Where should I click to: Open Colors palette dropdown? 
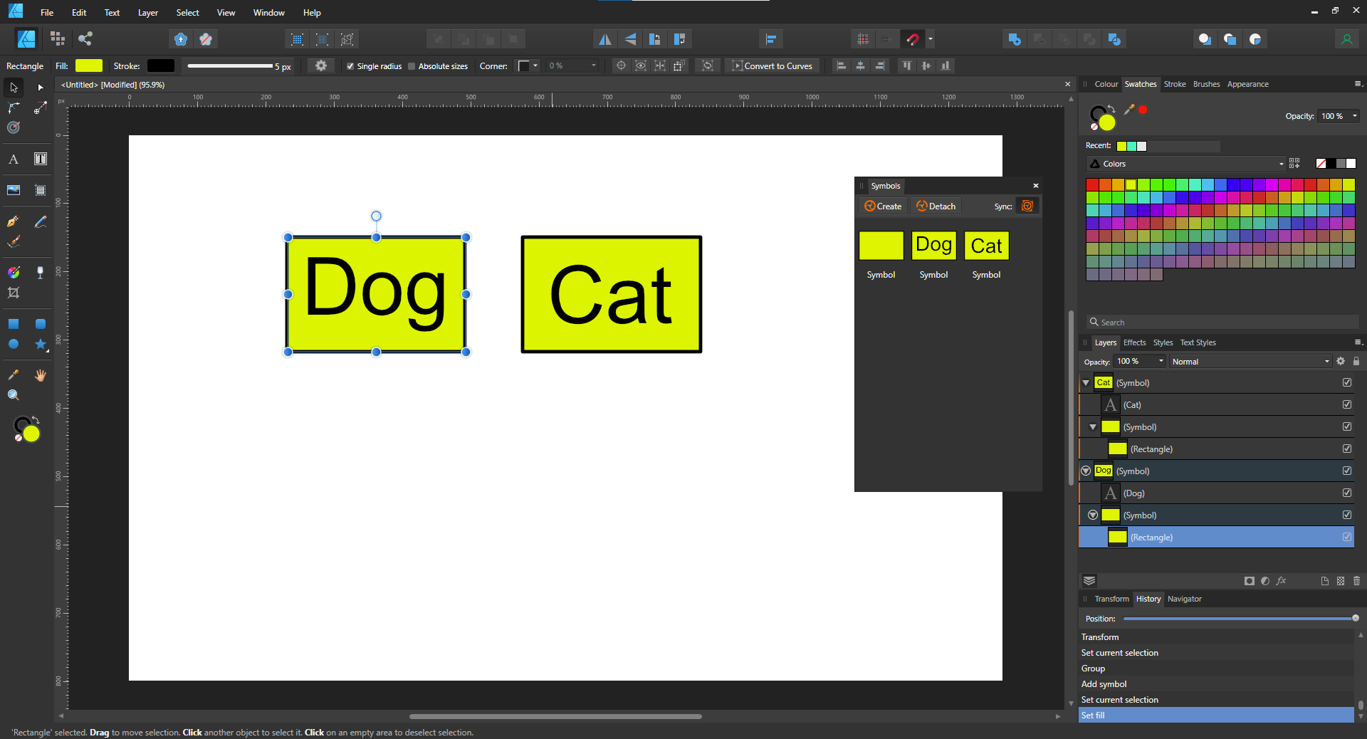tap(1186, 164)
